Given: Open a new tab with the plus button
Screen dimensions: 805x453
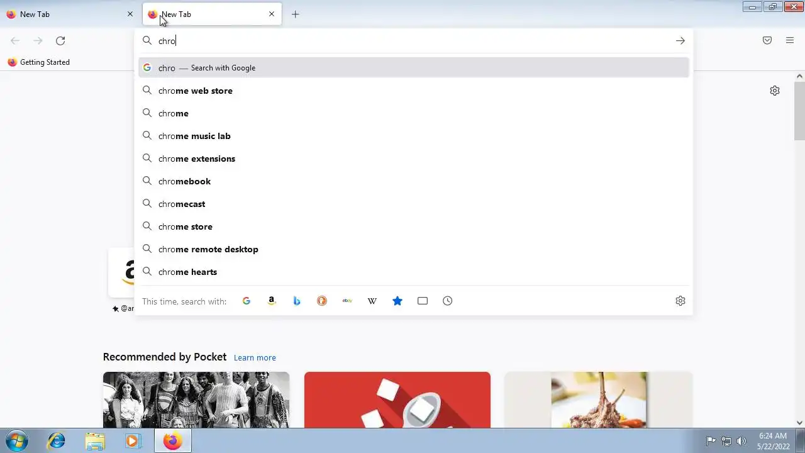Looking at the screenshot, I should point(296,14).
